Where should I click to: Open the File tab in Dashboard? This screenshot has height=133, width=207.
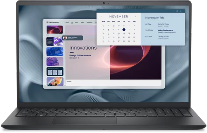(72, 22)
